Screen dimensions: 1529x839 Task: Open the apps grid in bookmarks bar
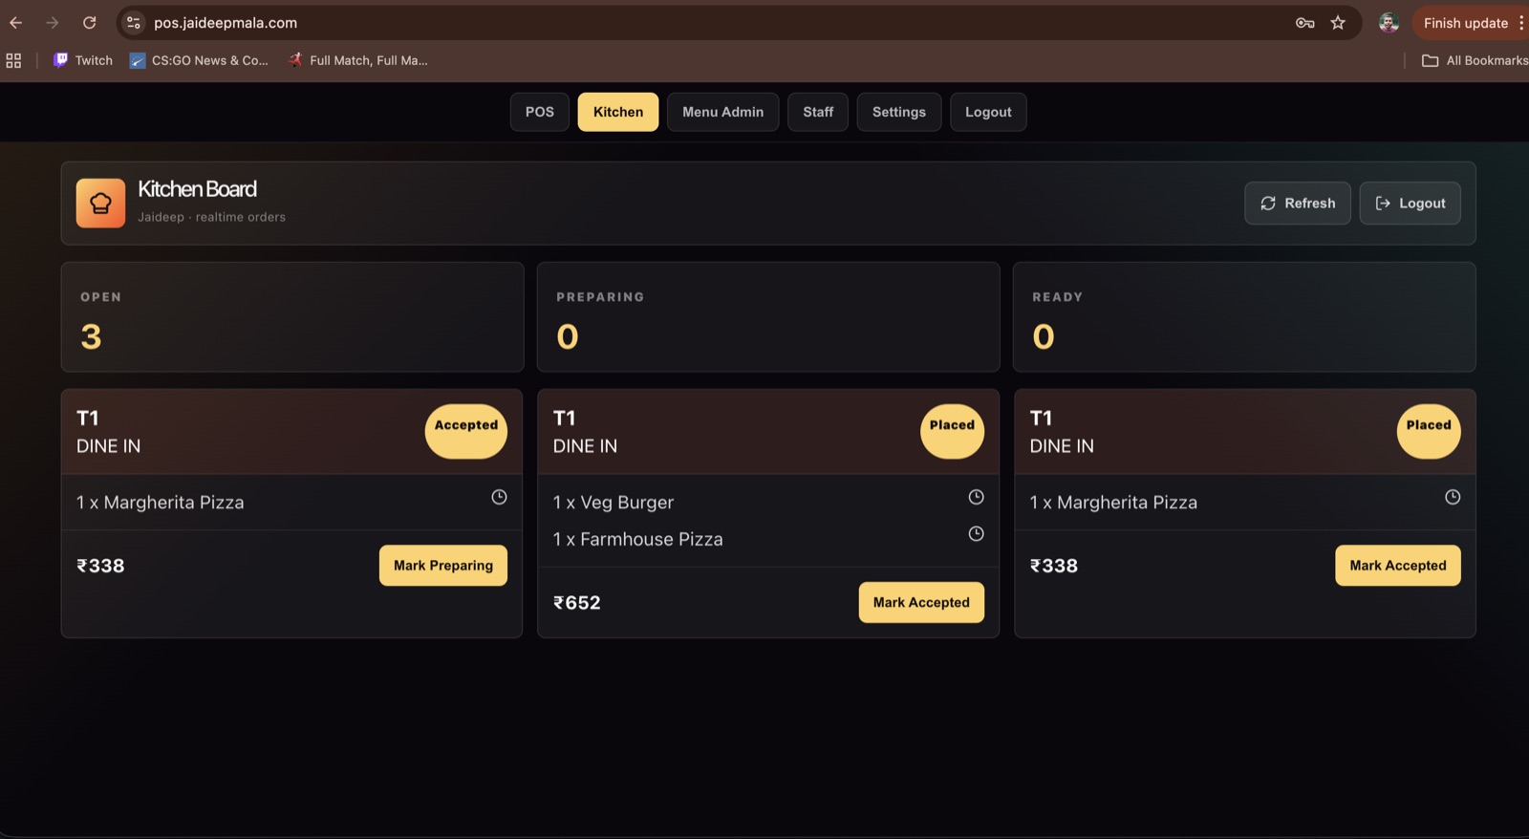[13, 60]
